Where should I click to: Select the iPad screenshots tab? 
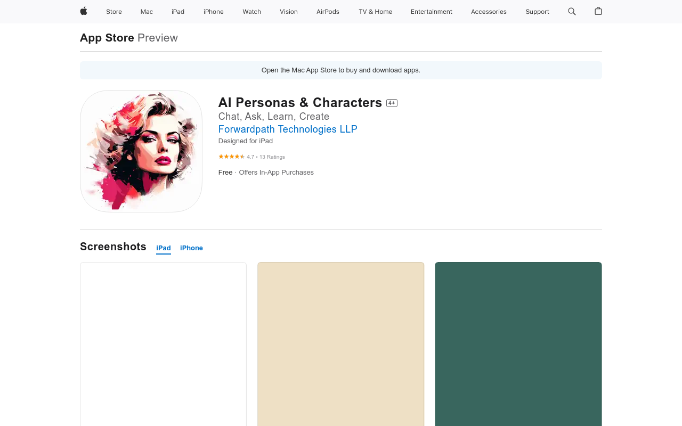[164, 248]
